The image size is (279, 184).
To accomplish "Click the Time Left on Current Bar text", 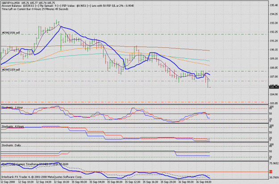I will (x=35, y=9).
